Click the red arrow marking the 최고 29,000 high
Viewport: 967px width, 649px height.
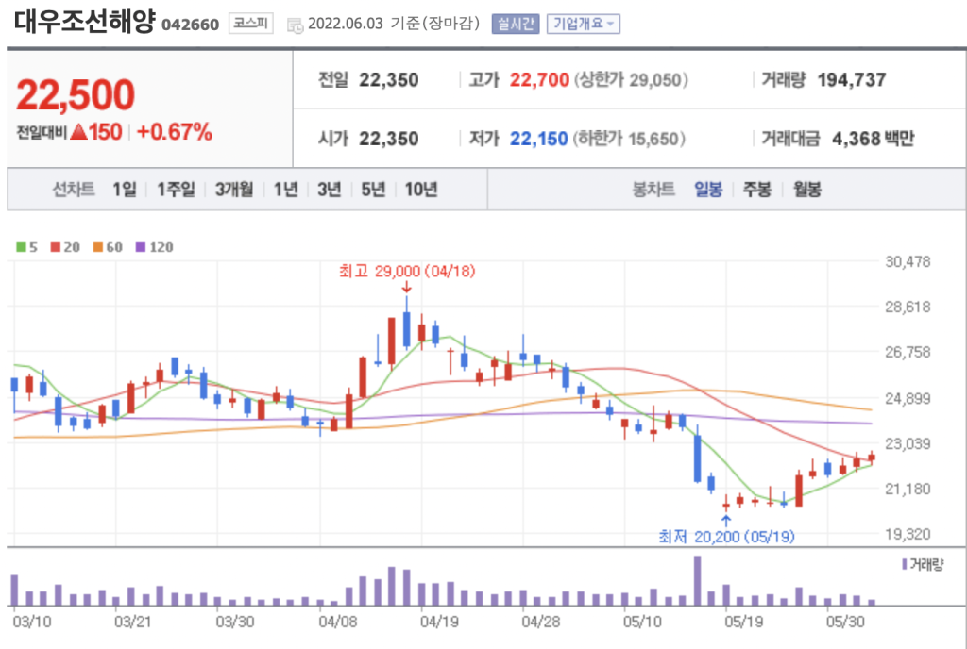tap(406, 286)
